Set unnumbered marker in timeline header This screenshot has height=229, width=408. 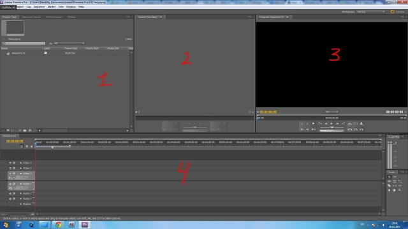click(x=31, y=146)
